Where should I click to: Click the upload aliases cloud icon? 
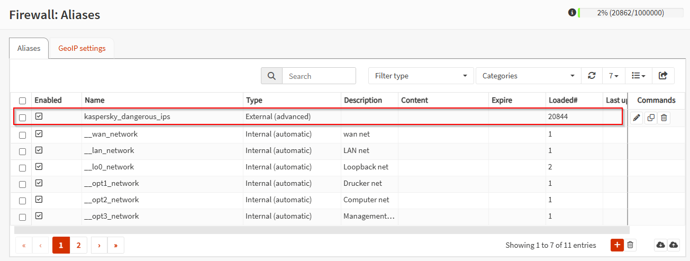pyautogui.click(x=673, y=245)
